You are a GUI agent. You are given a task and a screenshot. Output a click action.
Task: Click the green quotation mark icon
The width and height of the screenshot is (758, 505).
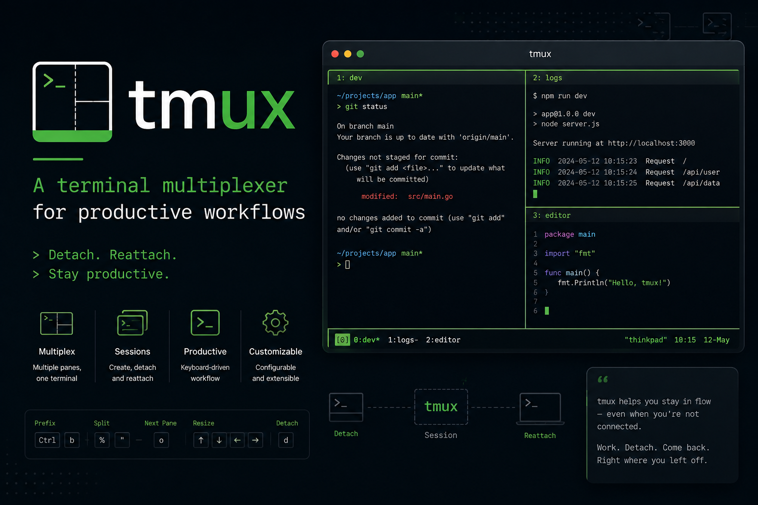[x=603, y=379]
